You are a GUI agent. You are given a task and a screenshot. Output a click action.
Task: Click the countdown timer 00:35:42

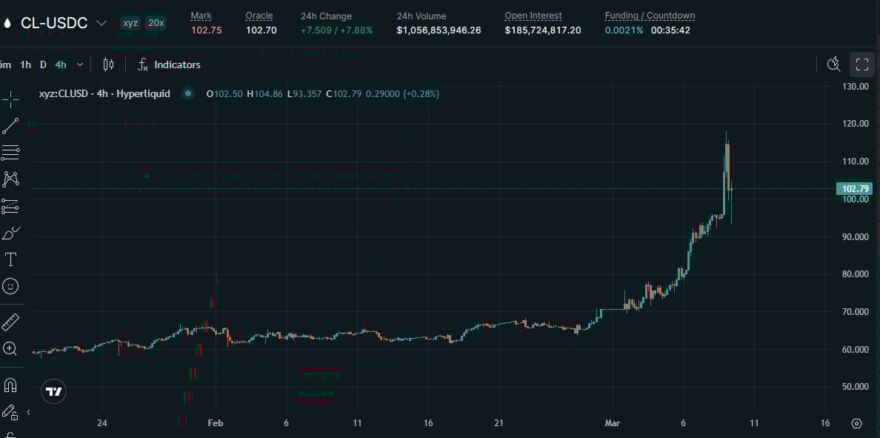click(670, 30)
